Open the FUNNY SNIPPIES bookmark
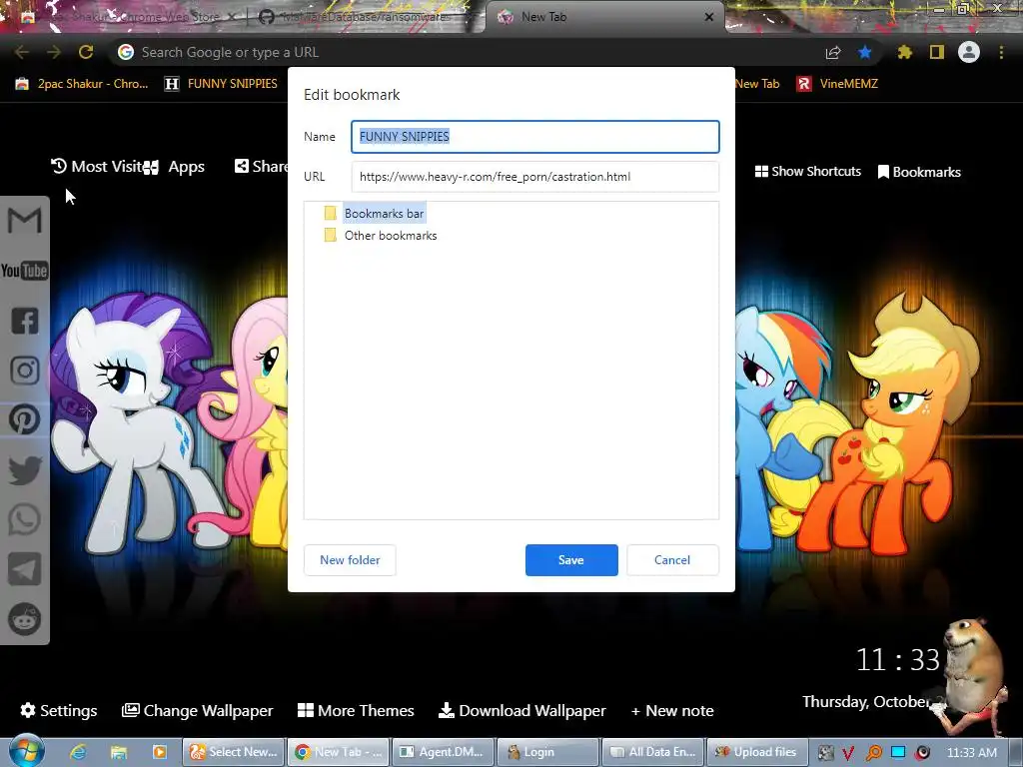1023x767 pixels. pos(222,84)
